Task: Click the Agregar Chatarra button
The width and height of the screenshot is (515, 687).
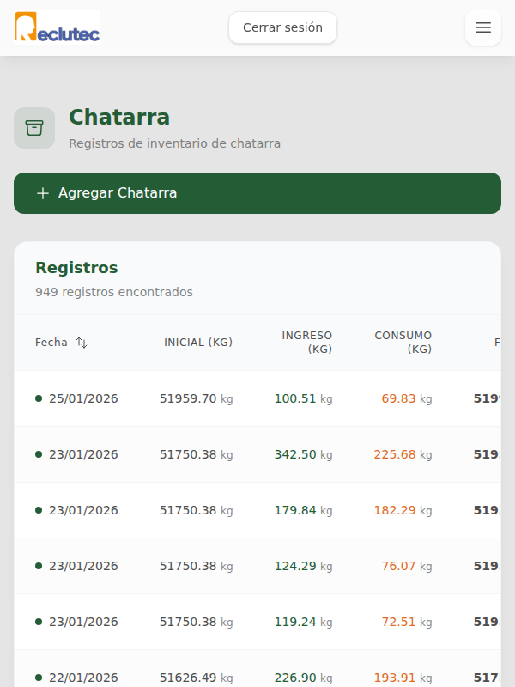Action: click(x=257, y=193)
